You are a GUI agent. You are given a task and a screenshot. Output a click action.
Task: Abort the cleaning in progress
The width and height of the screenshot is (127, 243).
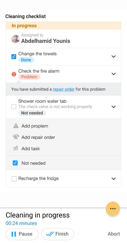click(x=114, y=234)
